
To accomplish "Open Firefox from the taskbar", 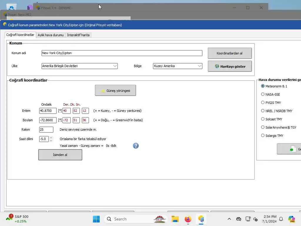I will 188,219.
